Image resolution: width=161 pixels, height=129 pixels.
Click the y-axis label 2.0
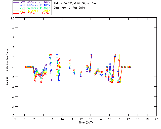(x=12, y=18)
